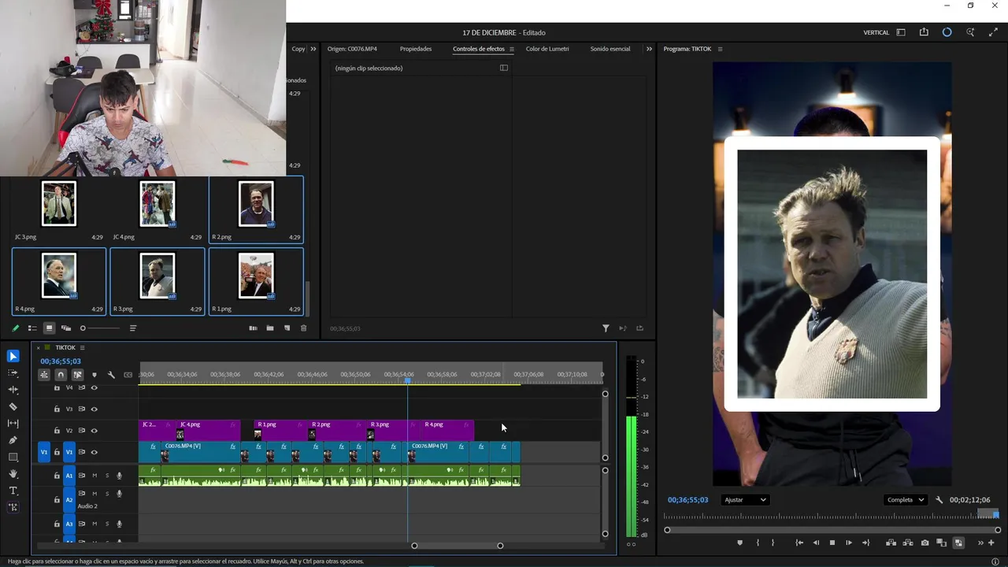Select the Rectangle tool

point(13,457)
